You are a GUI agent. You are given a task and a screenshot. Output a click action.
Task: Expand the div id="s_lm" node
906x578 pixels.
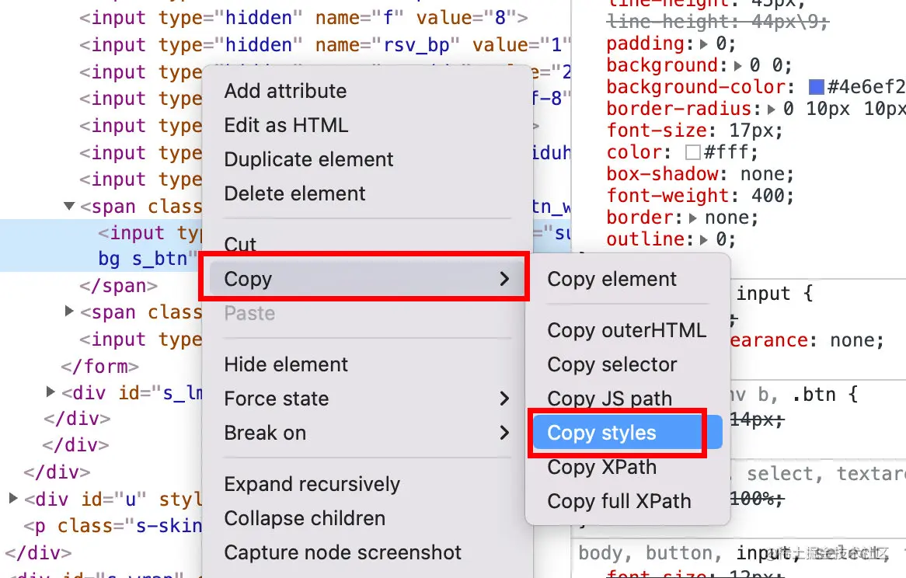pos(51,392)
